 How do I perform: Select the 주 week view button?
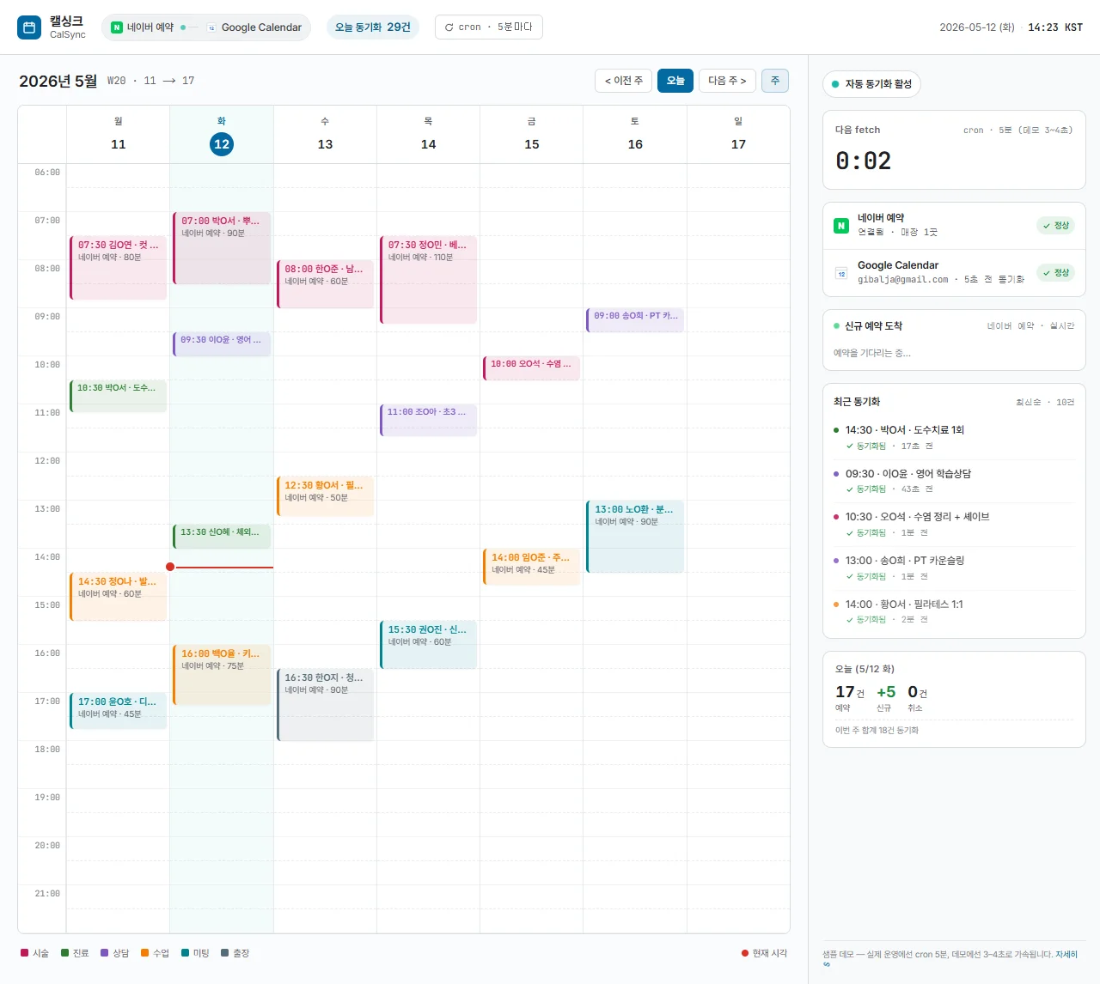coord(775,81)
